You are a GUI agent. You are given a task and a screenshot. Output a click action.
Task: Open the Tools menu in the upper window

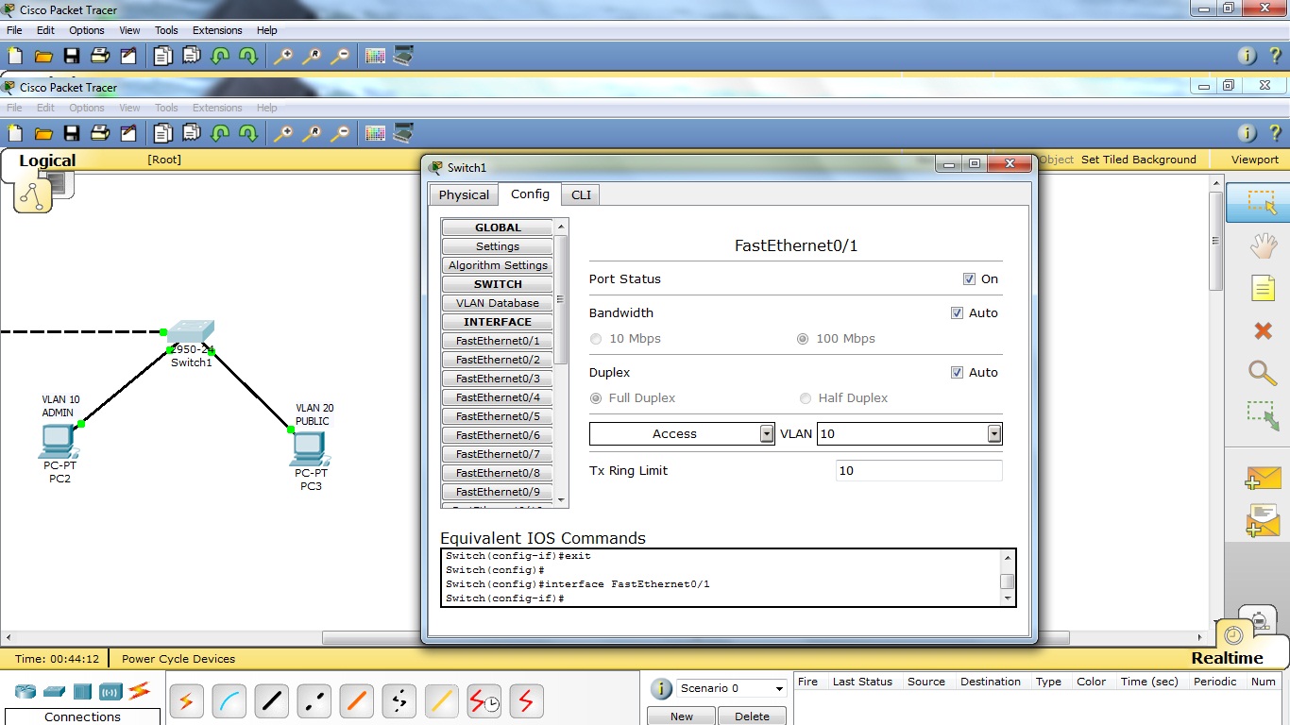[x=166, y=30]
